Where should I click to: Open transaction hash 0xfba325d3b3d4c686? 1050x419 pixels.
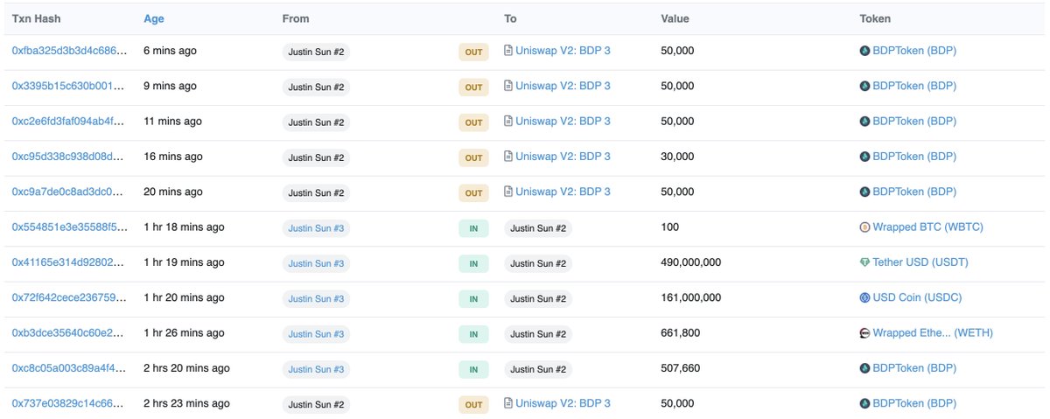click(67, 51)
